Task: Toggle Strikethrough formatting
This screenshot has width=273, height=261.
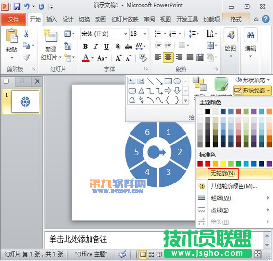Action: point(129,47)
